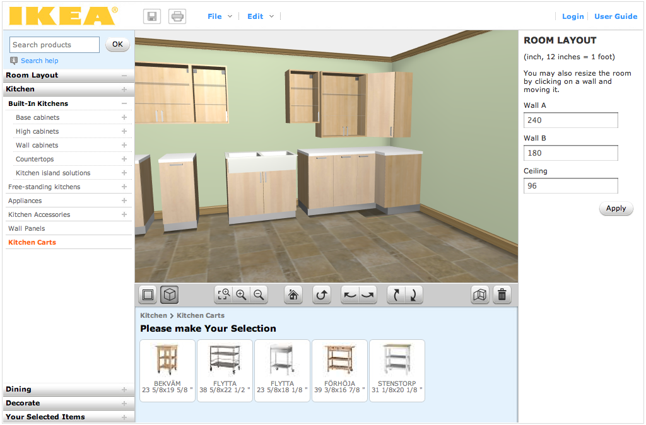
Task: Click the Wall A input field
Action: pyautogui.click(x=570, y=120)
